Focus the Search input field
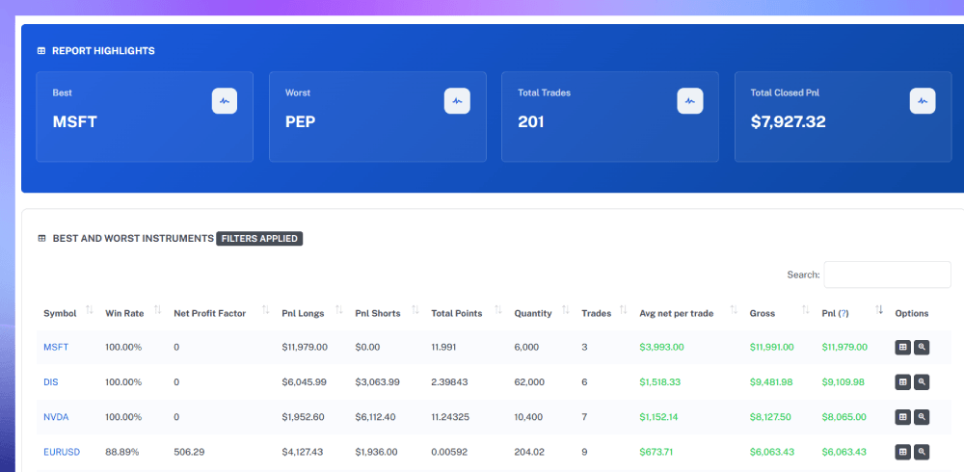This screenshot has height=472, width=964. [887, 275]
